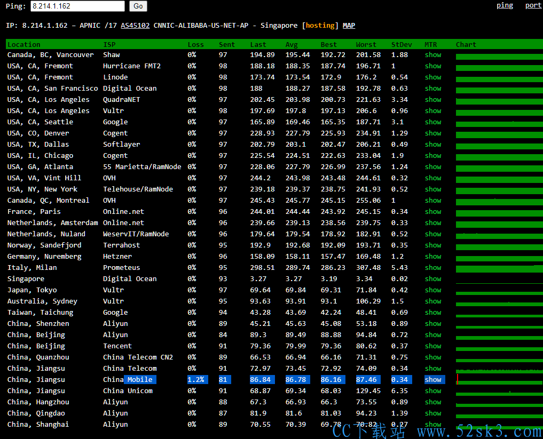
Task: Show MTR for Los Angeles QuadraNET
Action: 433,100
